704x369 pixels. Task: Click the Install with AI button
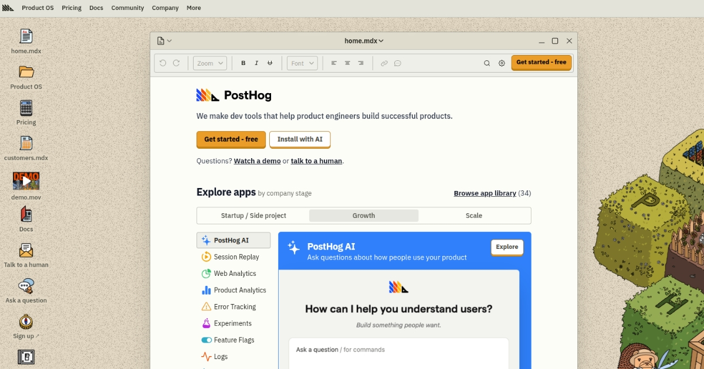[x=300, y=139]
